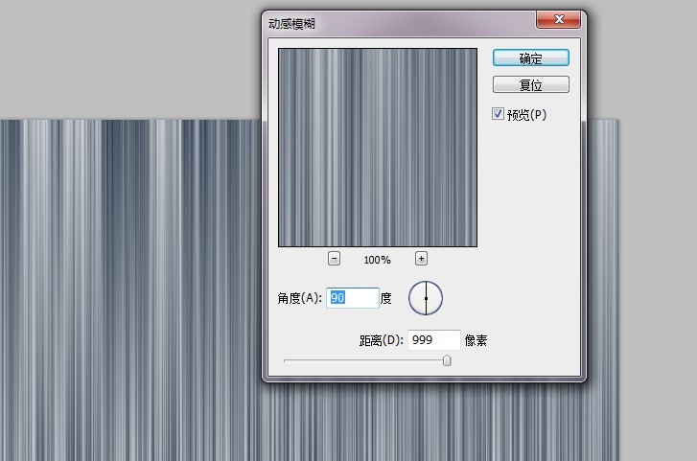Click the distance slider thumb
The width and height of the screenshot is (697, 461).
[x=447, y=360]
